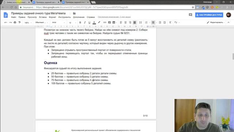This screenshot has width=234, height=132.
Task: Go to Docs home via document icon
Action: pos(6,15)
